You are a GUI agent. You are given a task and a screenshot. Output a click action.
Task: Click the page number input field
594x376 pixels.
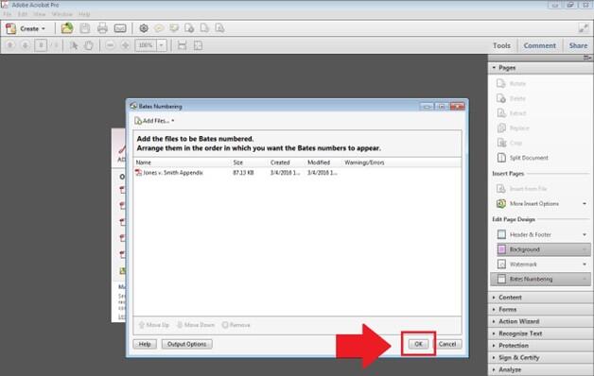[41, 45]
